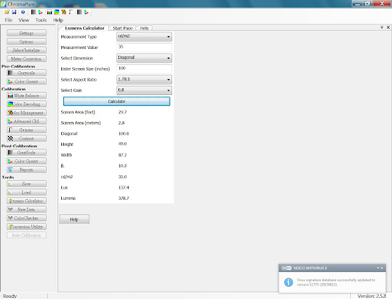Click Color Gamut under Pre-Calibration

pos(26,81)
